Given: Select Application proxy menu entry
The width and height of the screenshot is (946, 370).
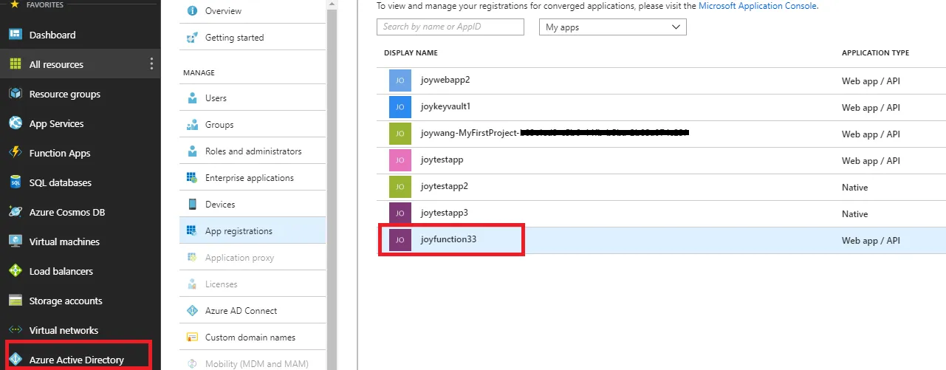Looking at the screenshot, I should [253, 258].
